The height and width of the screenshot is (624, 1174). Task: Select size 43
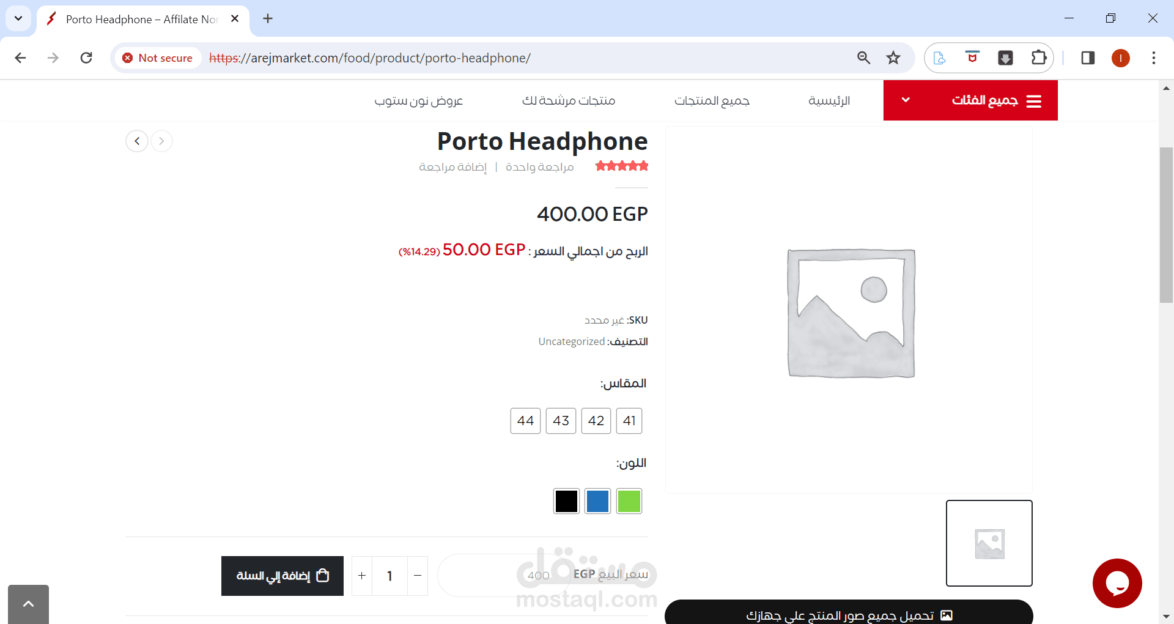pos(561,421)
